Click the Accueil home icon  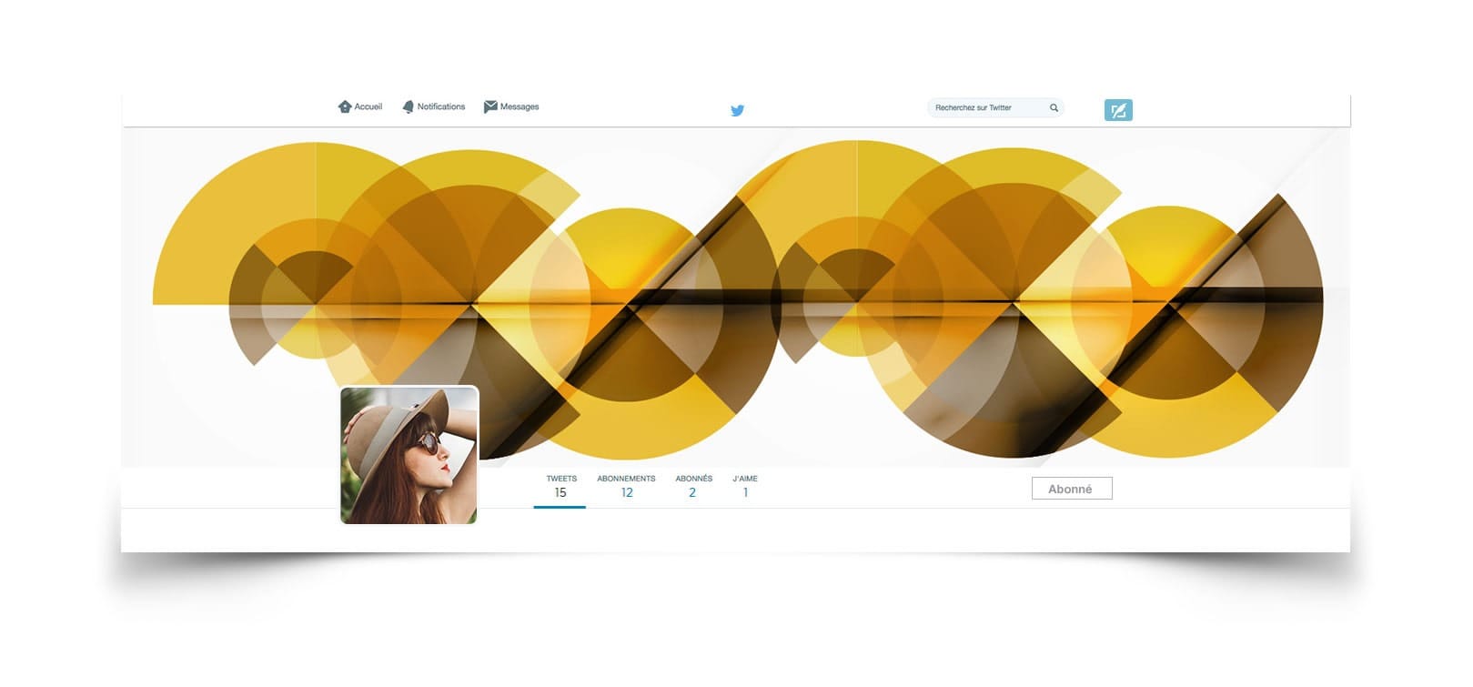[x=345, y=107]
